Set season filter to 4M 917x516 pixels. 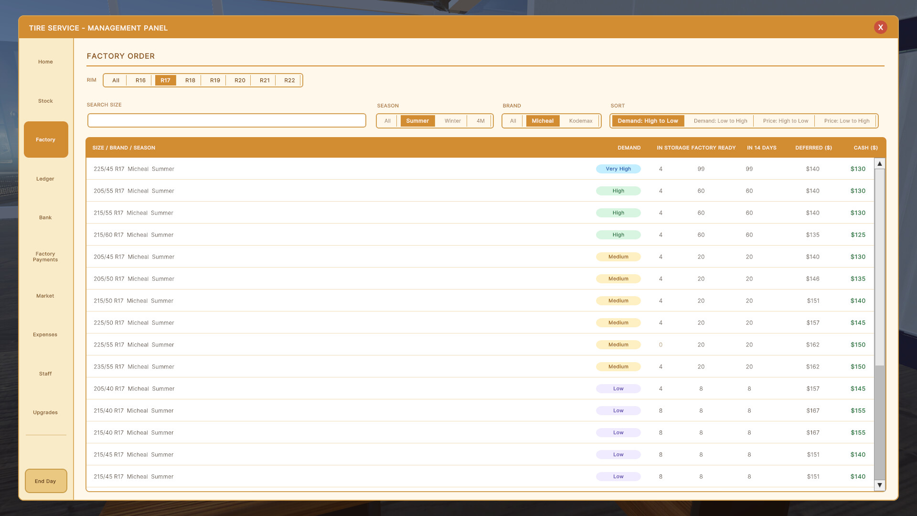480,121
